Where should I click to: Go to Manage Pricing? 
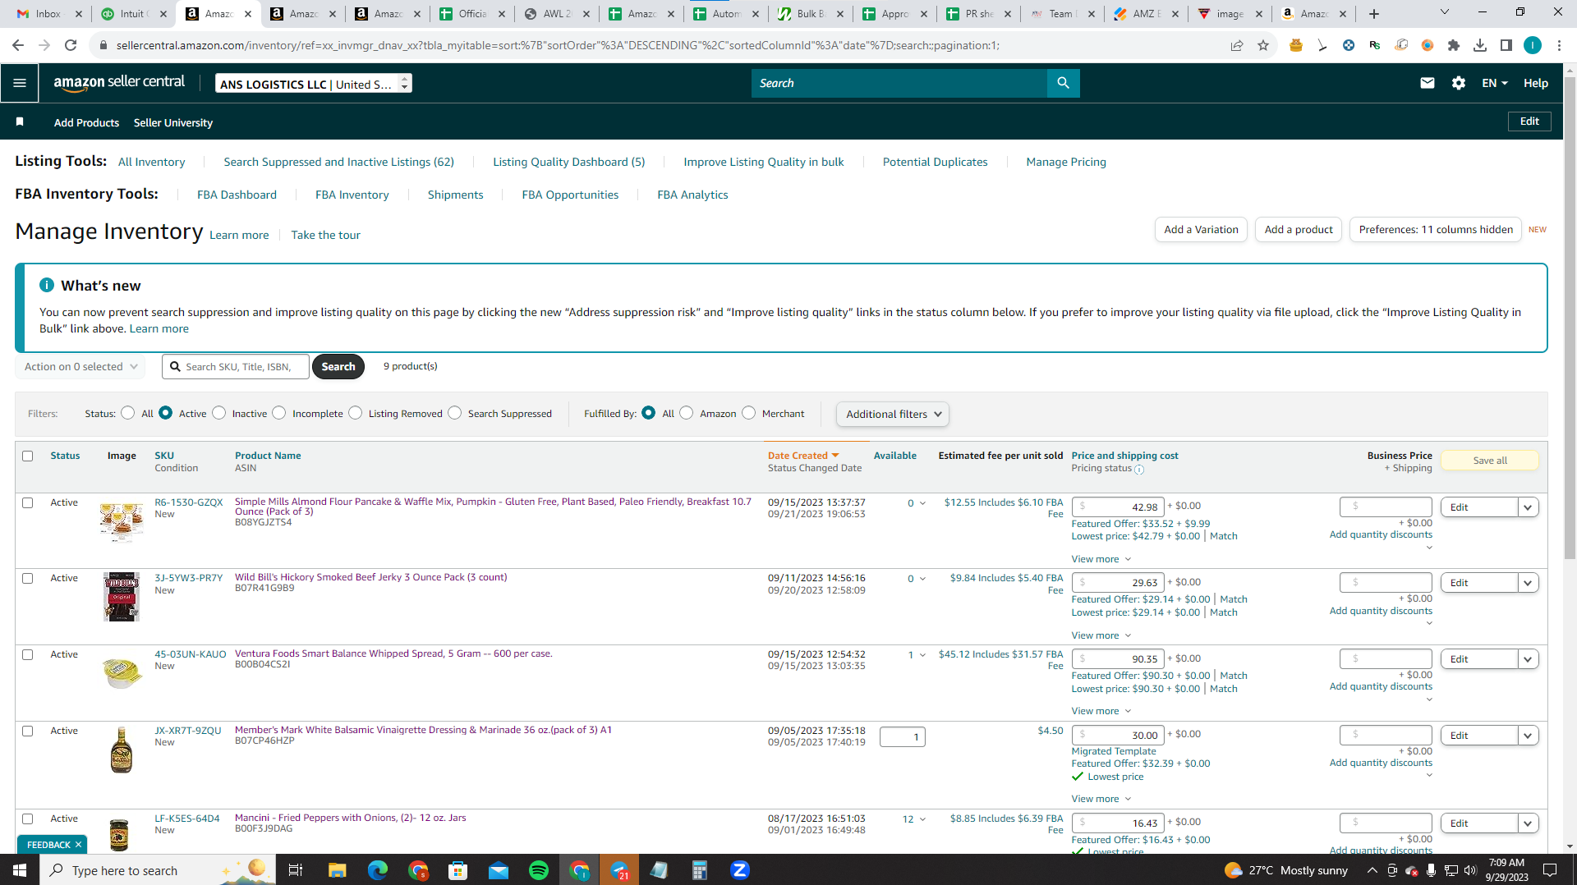click(1066, 162)
